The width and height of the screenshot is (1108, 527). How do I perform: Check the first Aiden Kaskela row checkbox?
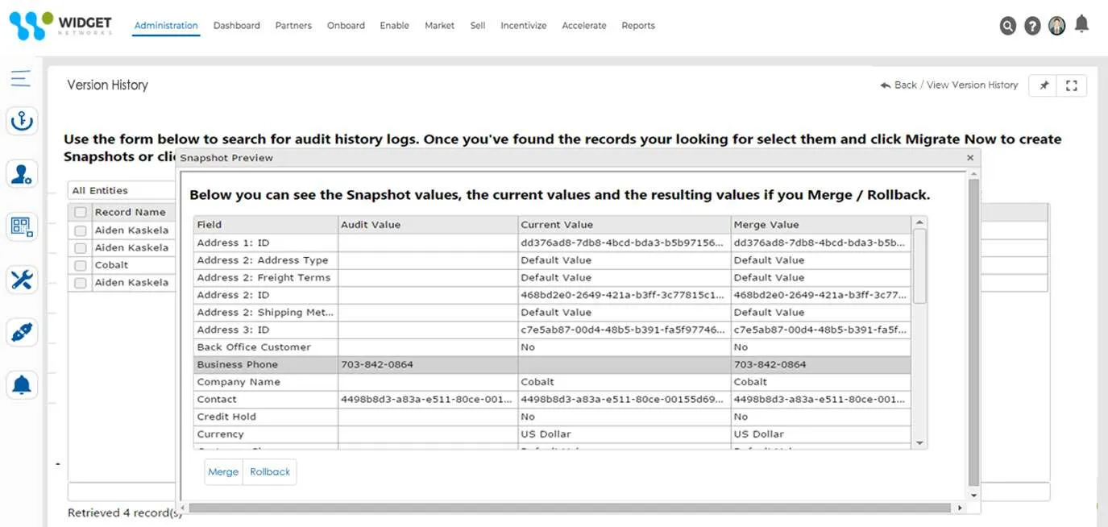[81, 230]
